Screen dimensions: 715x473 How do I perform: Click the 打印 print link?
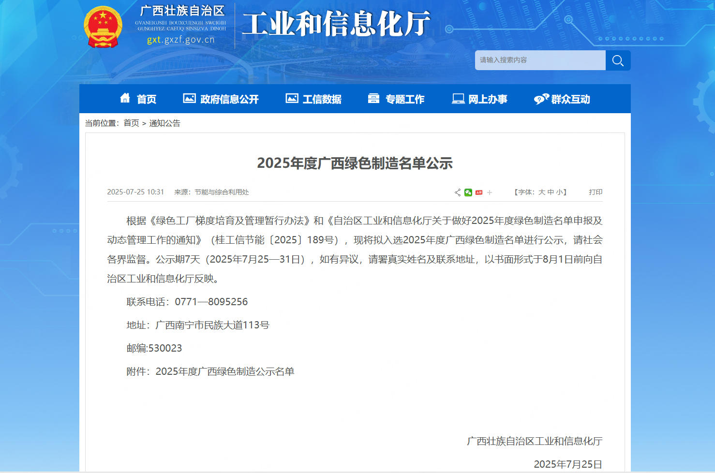596,192
